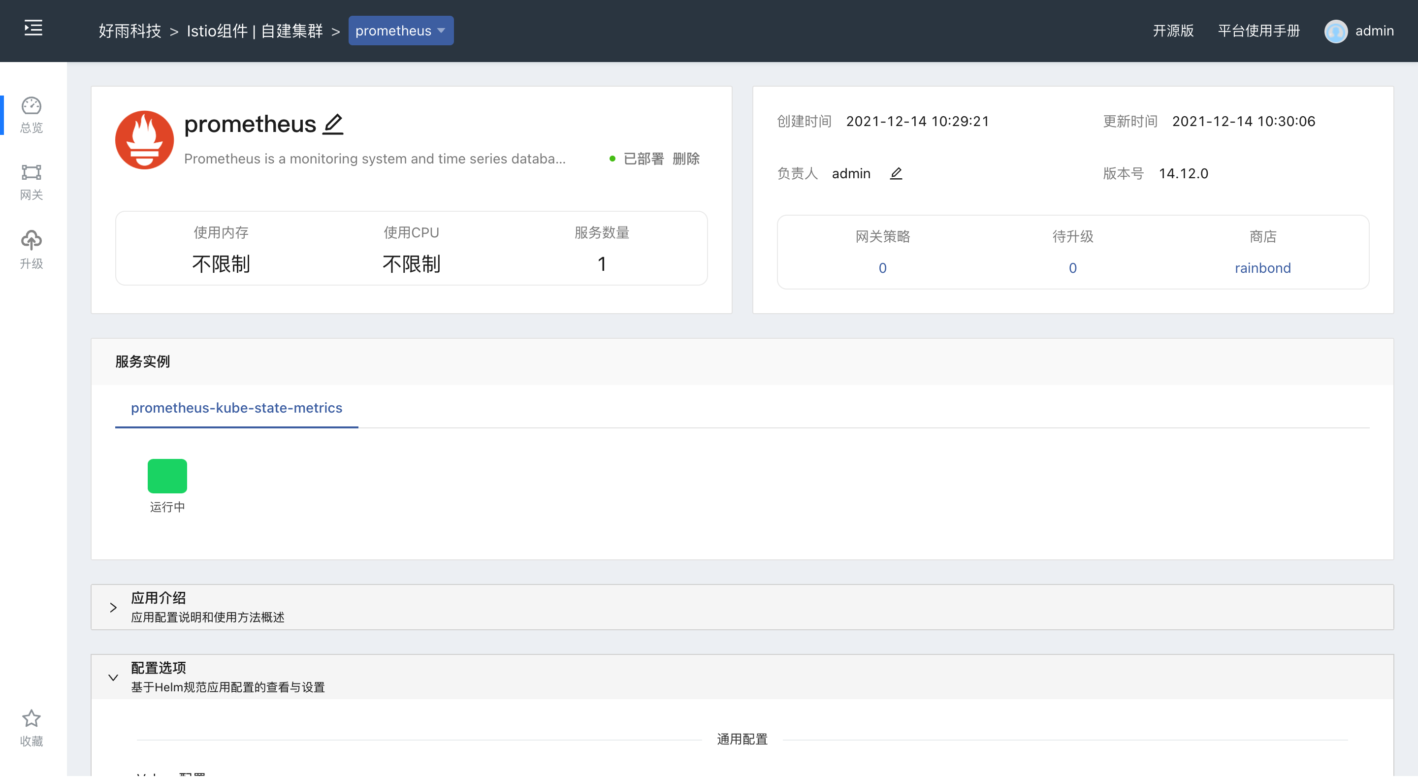Click the Prometheus flame logo

tap(144, 140)
